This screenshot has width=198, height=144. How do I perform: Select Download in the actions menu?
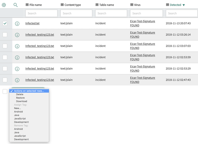[x=22, y=101]
